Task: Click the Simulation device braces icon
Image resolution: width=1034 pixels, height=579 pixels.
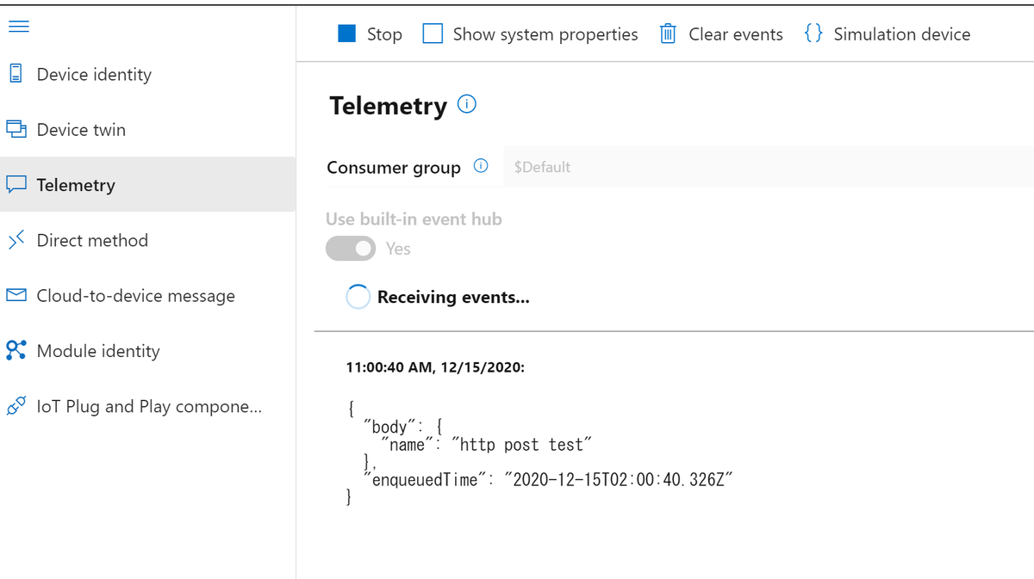Action: pyautogui.click(x=813, y=34)
